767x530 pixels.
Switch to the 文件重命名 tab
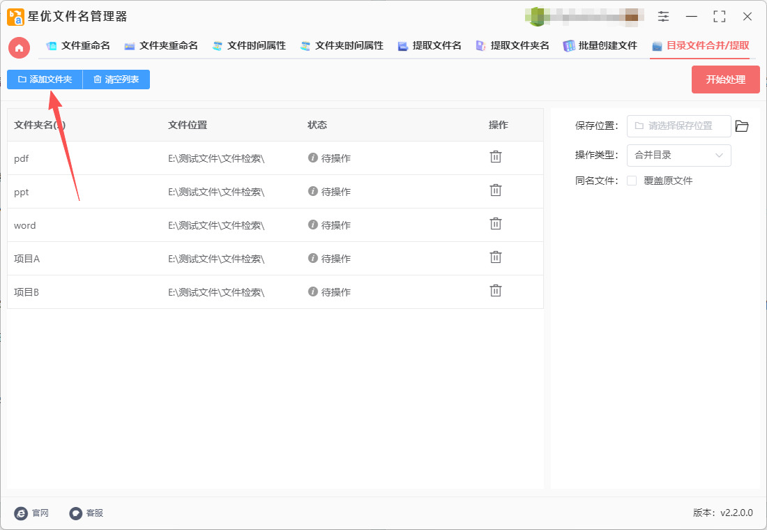click(78, 46)
